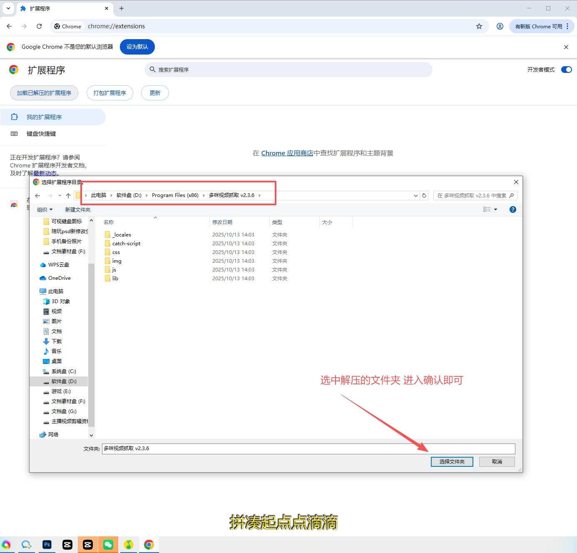Select 我的扩展程序 in the sidebar

44,117
